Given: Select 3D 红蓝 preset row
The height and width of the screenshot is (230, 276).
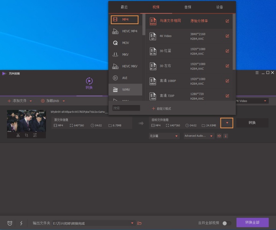Looking at the screenshot, I should click(x=189, y=51).
